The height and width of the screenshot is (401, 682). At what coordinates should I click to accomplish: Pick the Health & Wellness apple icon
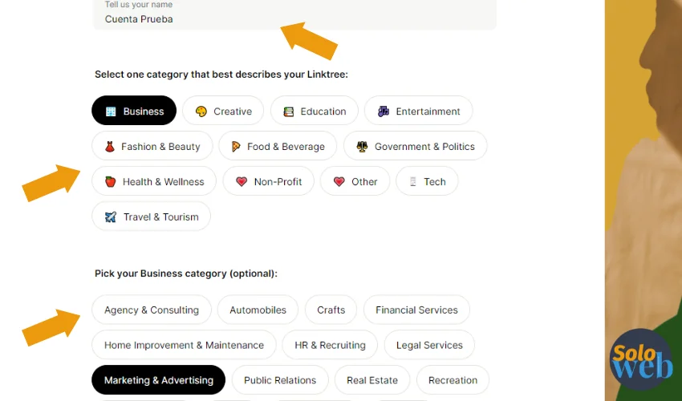111,181
